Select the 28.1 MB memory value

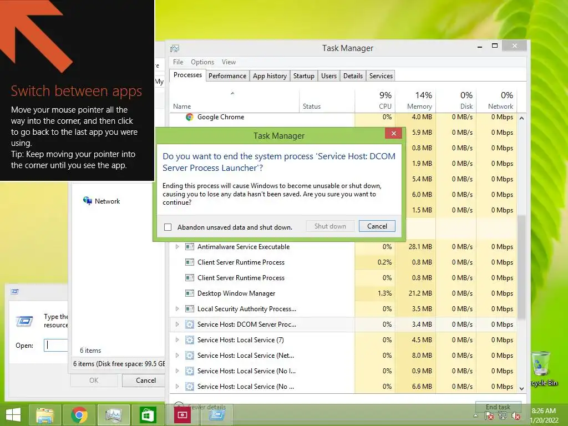[420, 247]
